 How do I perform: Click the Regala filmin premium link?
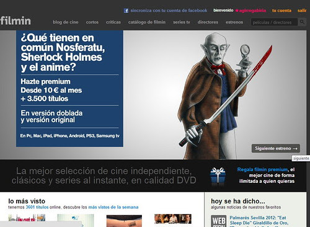coord(262,169)
